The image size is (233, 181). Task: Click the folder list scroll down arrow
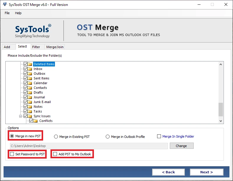coord(221,121)
